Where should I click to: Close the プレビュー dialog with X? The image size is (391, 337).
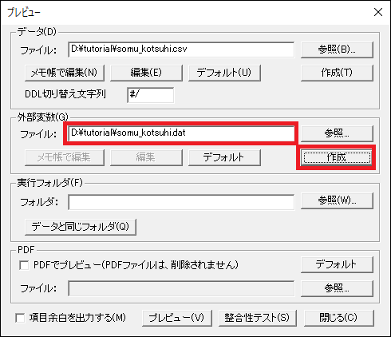click(x=378, y=12)
